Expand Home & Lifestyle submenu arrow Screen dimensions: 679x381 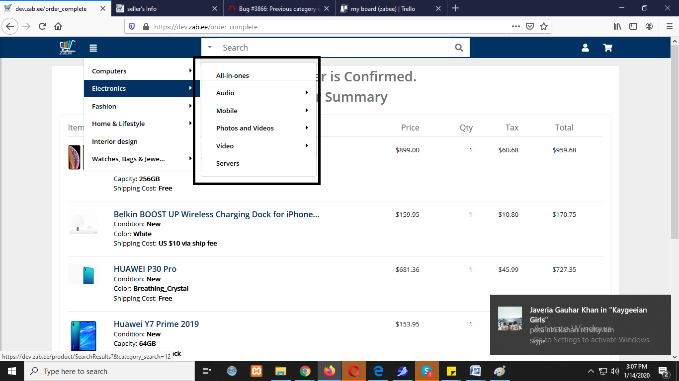click(190, 124)
